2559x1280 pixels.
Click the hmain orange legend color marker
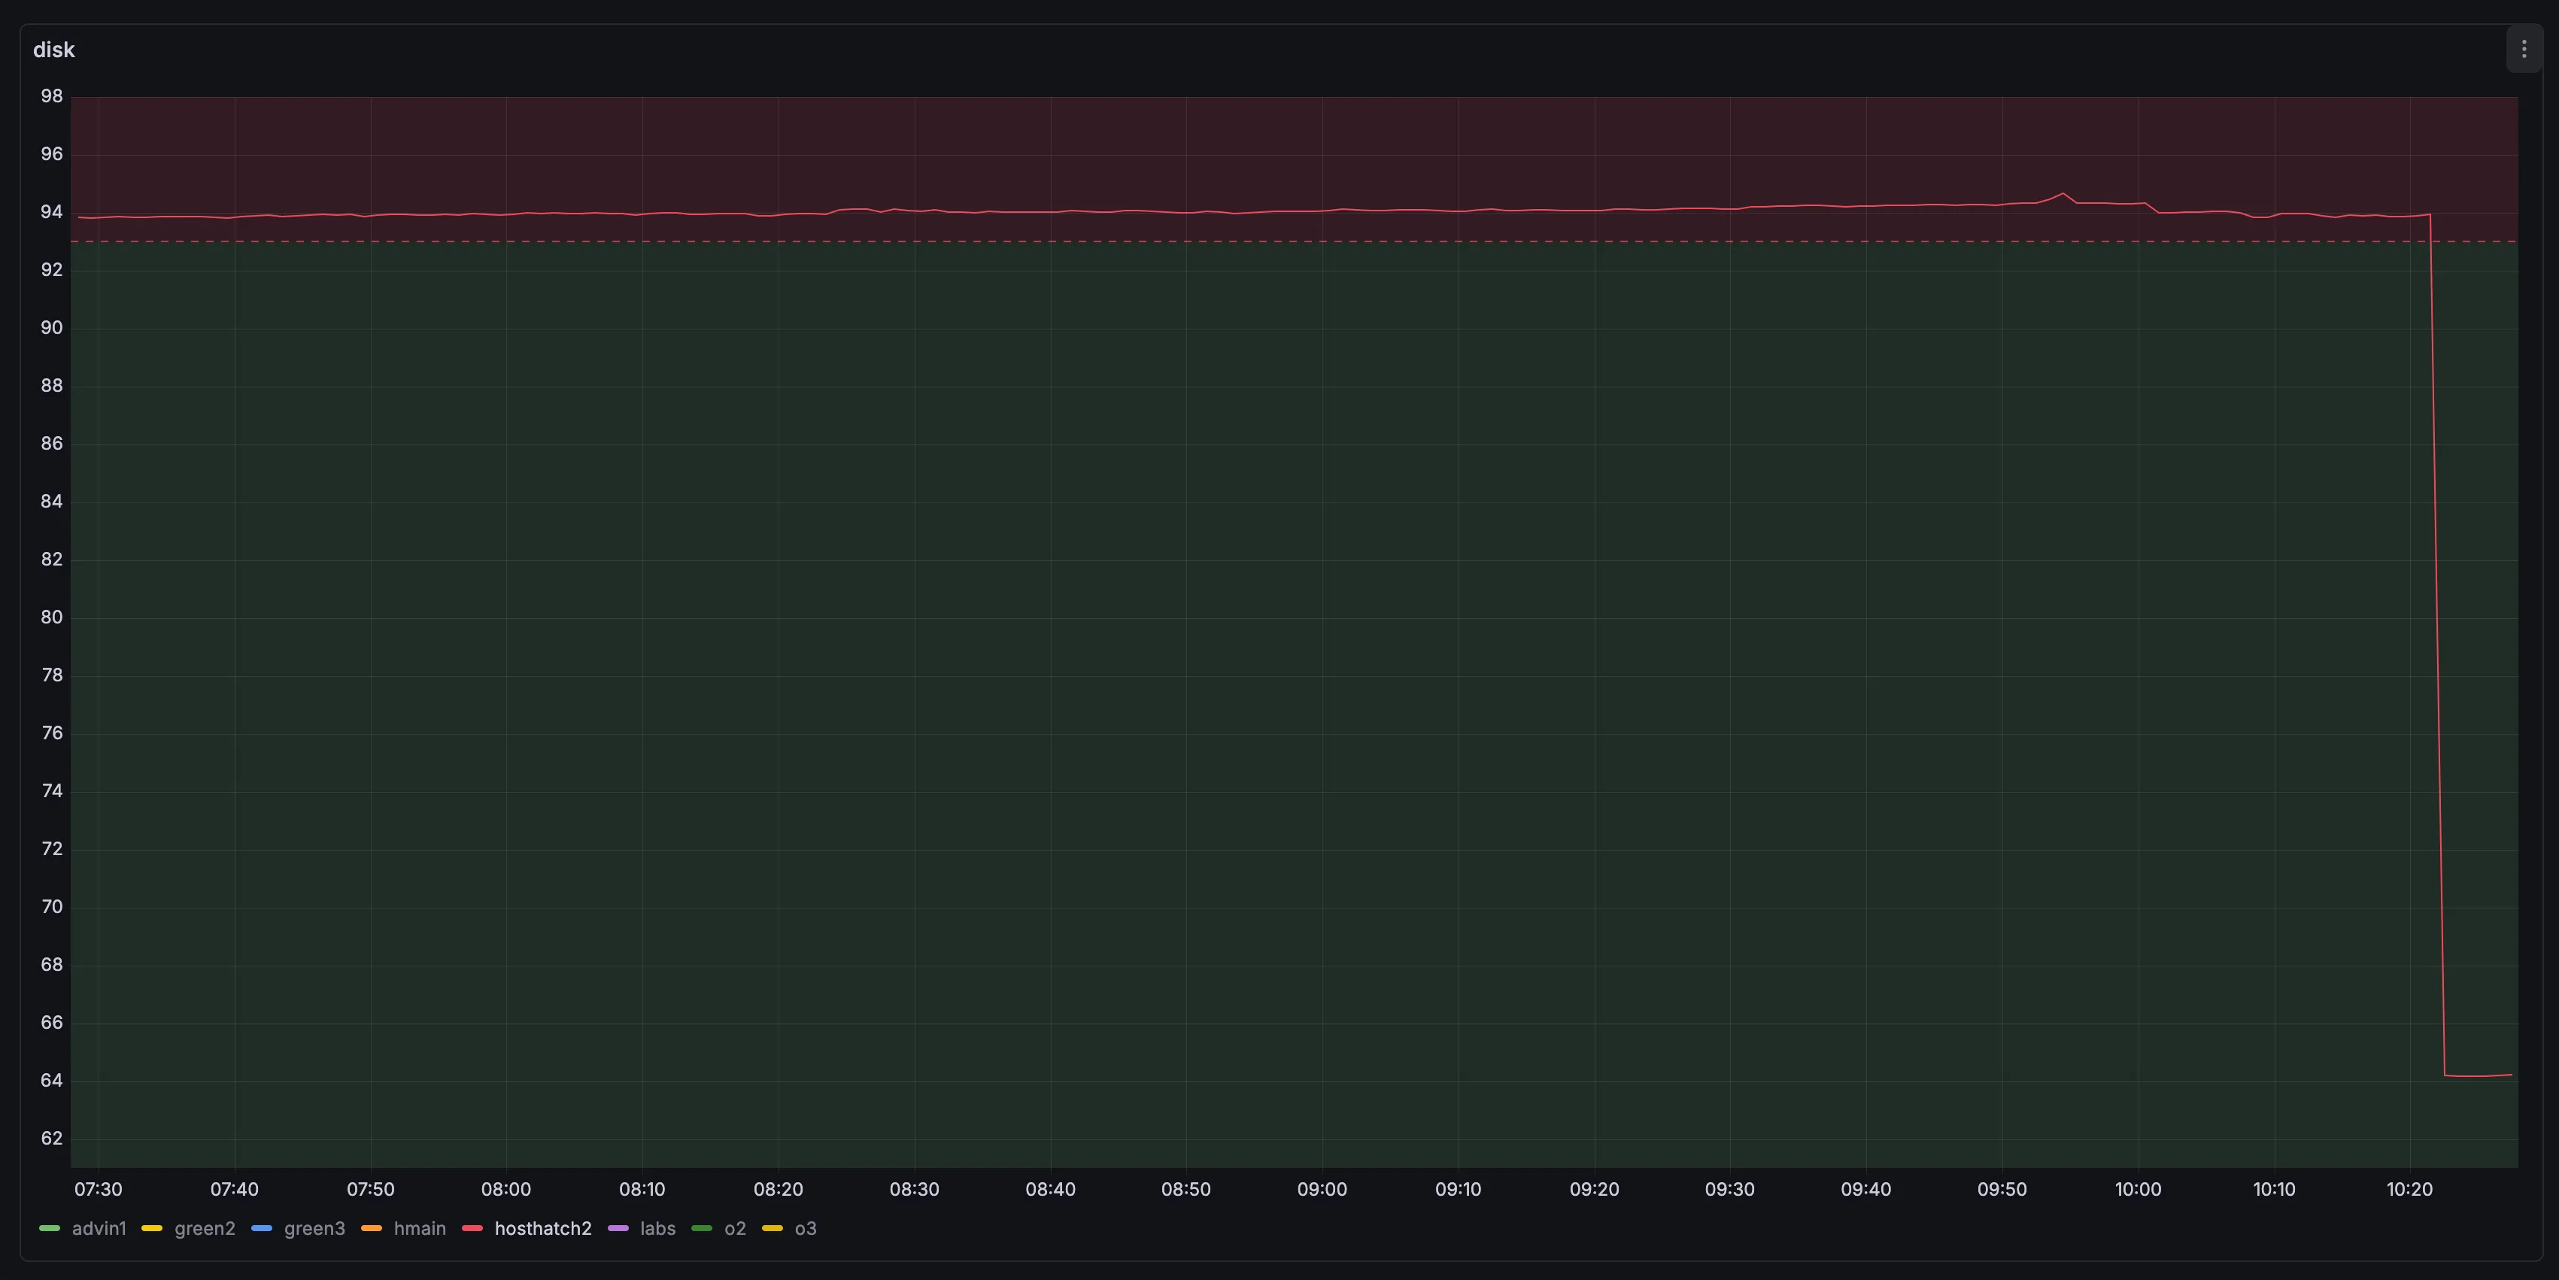(x=372, y=1228)
